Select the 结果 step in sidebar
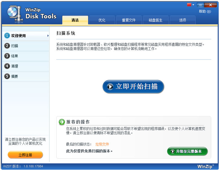The image size is (220, 171). pyautogui.click(x=25, y=56)
